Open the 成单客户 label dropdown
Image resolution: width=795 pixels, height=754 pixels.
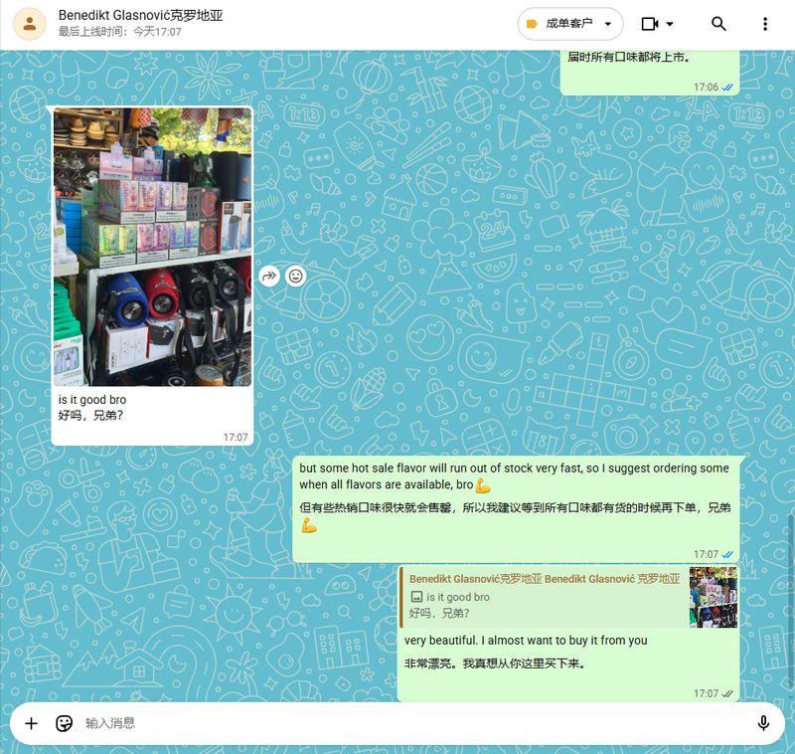point(569,24)
